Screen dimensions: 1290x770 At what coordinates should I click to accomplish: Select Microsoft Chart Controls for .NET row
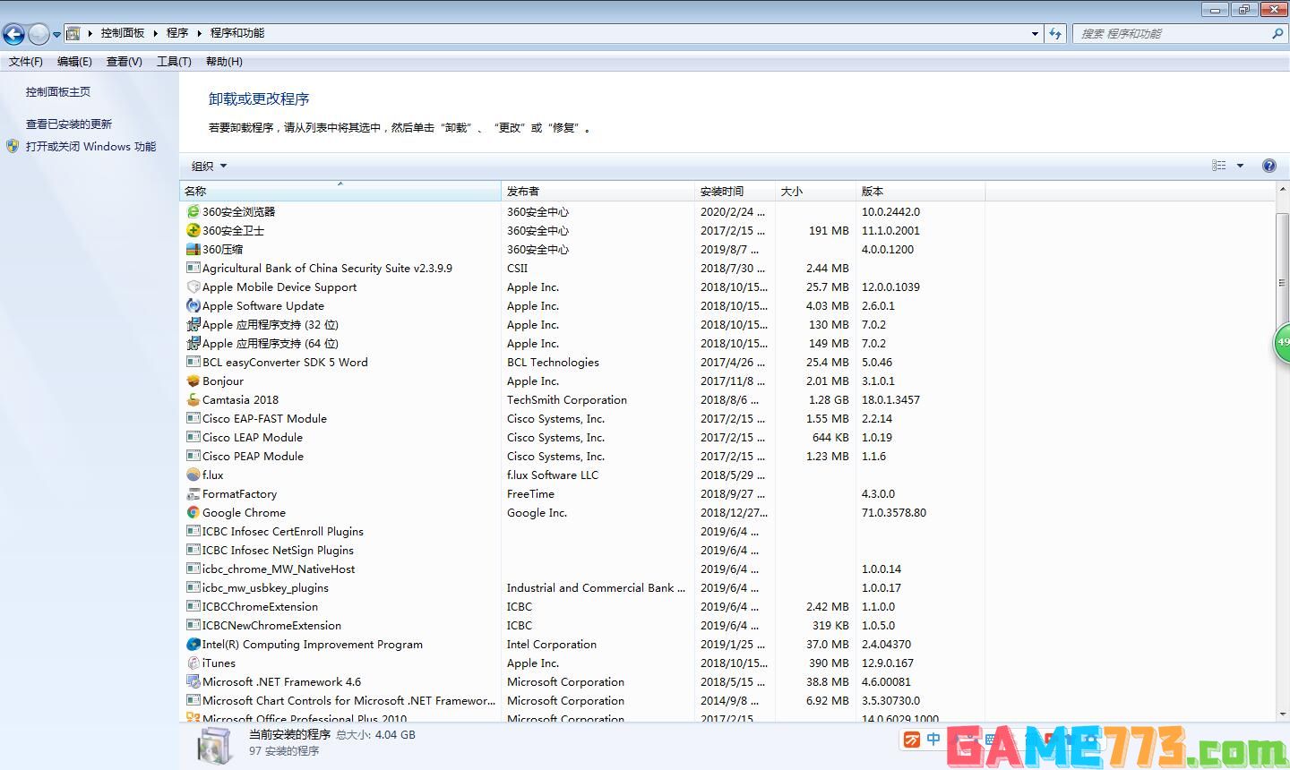(582, 700)
